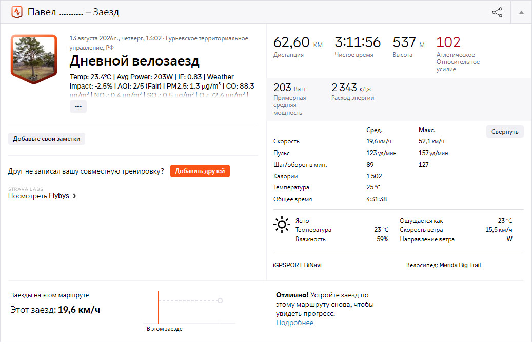Click the Ощущается как 23 °C value
The image size is (532, 344).
(505, 221)
